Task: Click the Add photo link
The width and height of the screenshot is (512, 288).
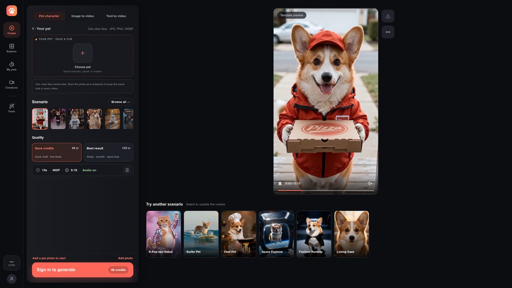Action: tap(125, 258)
